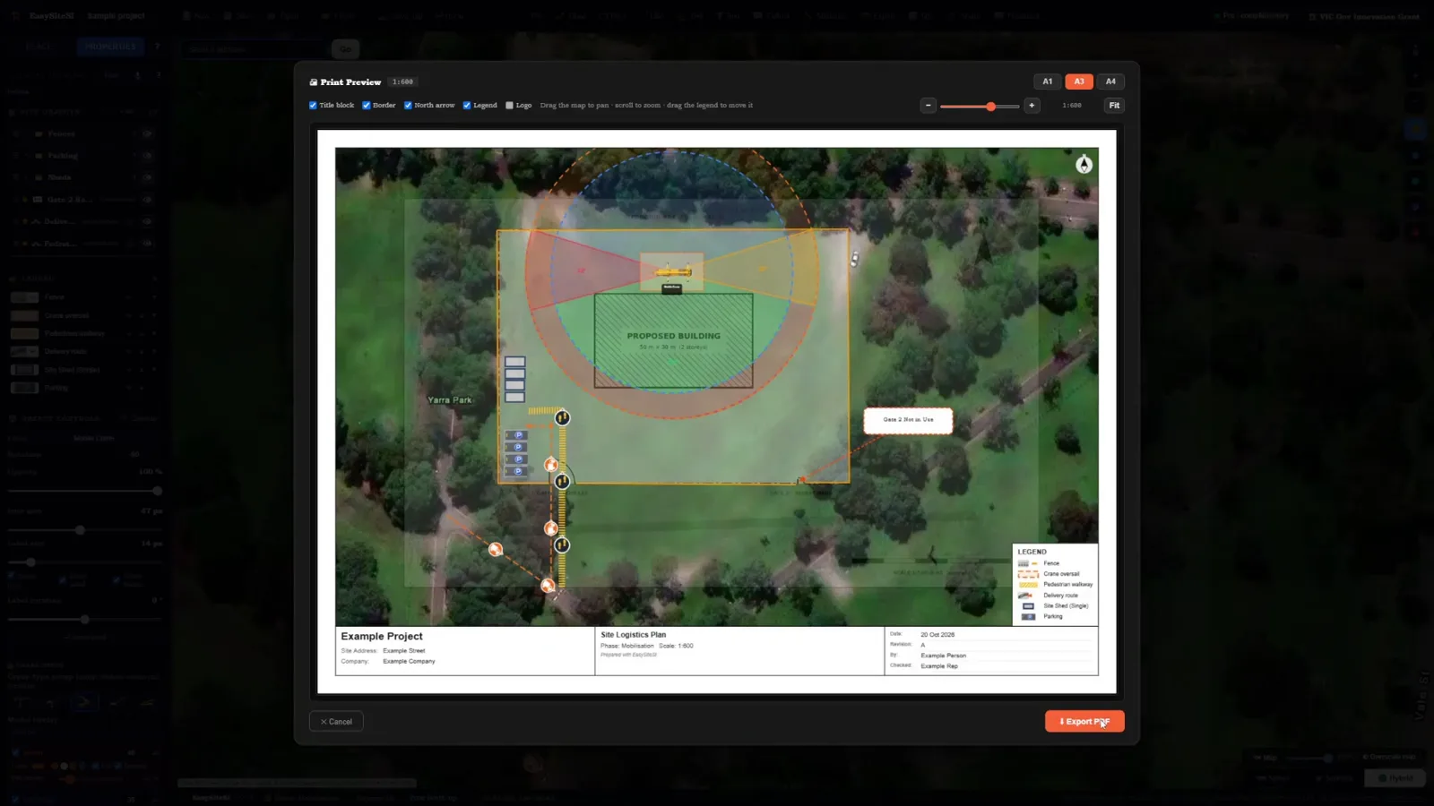Click the pedestrian marker beside the site sheds walkway
1434x806 pixels.
coord(562,417)
